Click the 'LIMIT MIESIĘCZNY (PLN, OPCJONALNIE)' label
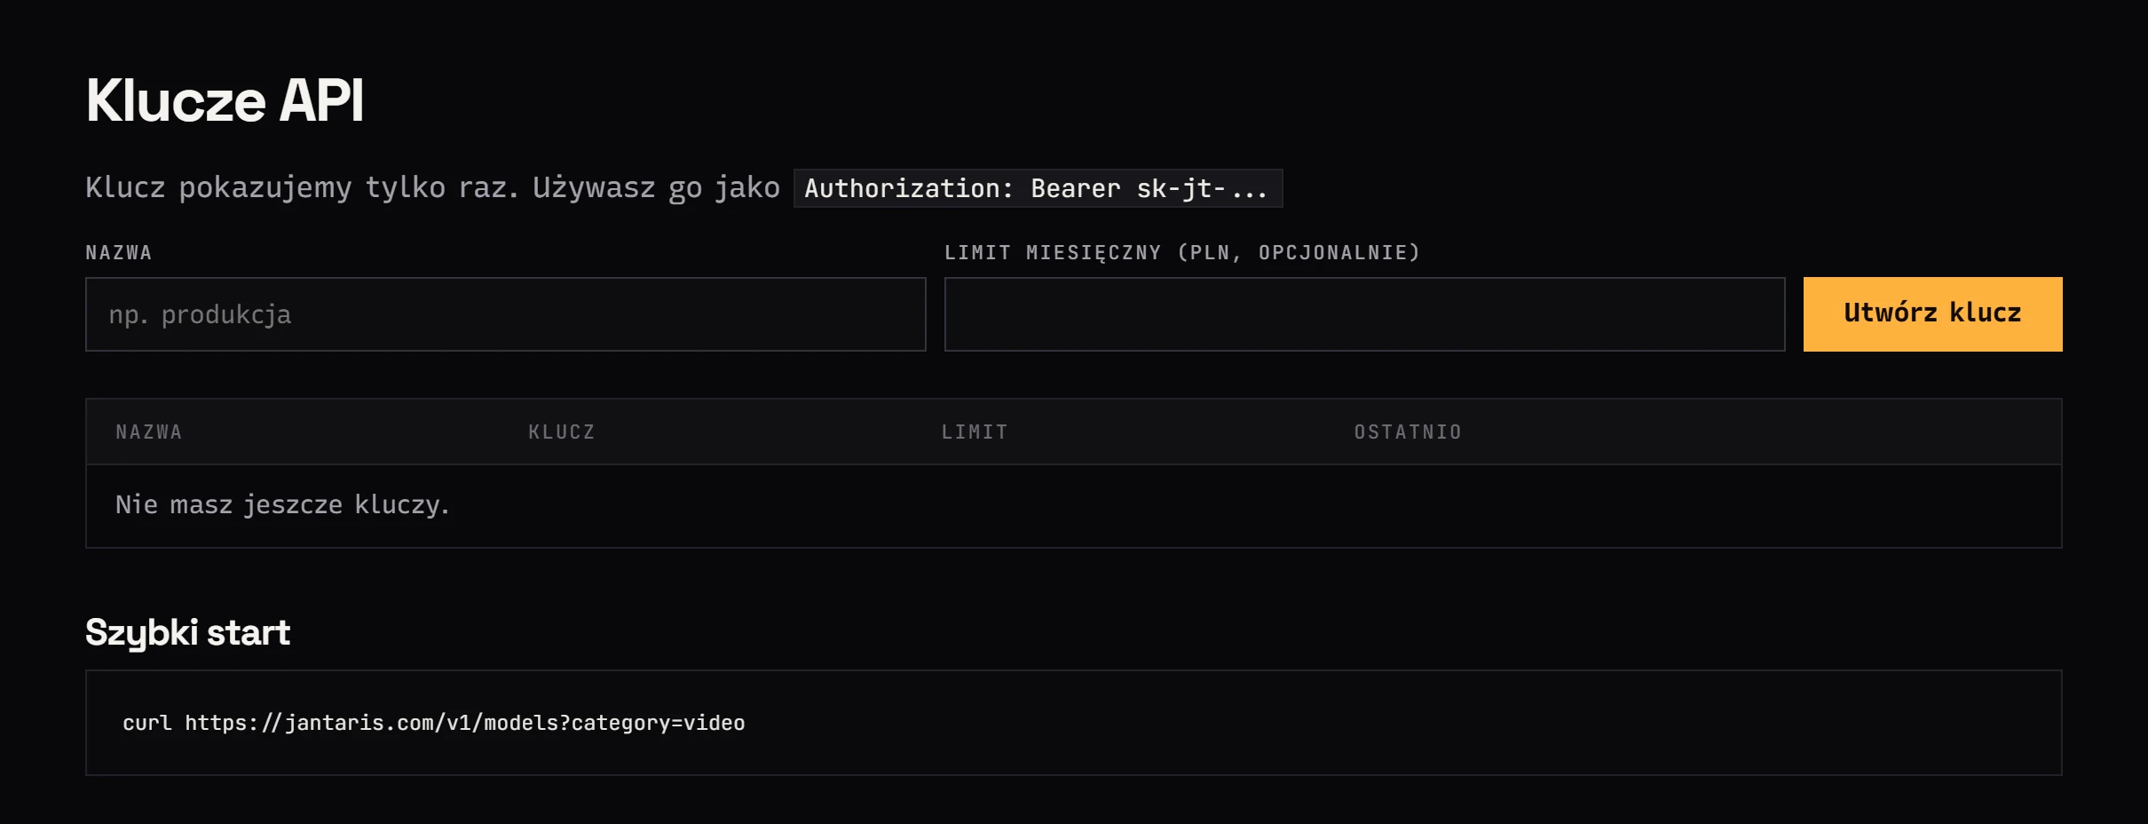This screenshot has height=824, width=2148. 1182,253
